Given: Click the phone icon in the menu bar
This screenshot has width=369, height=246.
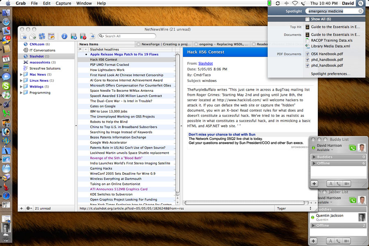Looking at the screenshot, I should (303, 3).
